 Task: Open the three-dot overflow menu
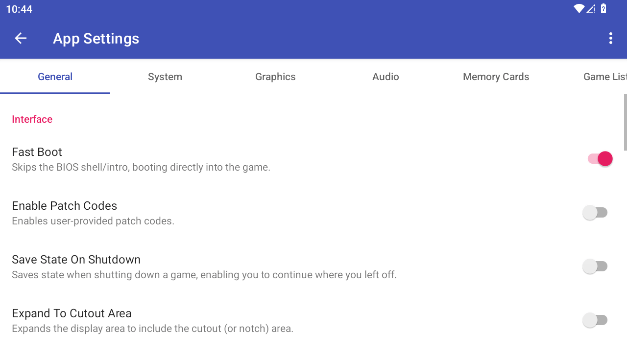click(610, 38)
